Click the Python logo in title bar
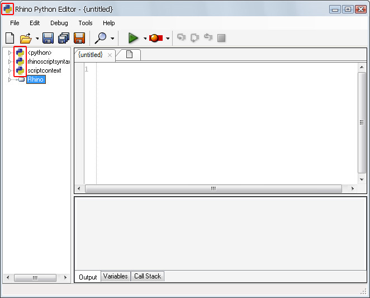The height and width of the screenshot is (298, 370). (8, 9)
